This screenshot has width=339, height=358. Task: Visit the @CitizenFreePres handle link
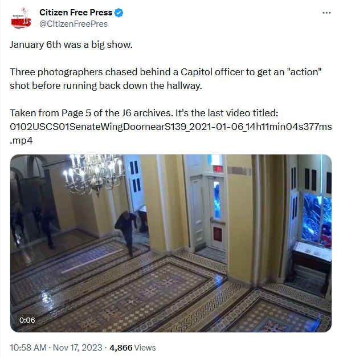[73, 24]
